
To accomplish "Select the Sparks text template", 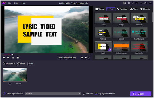I will [103, 18].
